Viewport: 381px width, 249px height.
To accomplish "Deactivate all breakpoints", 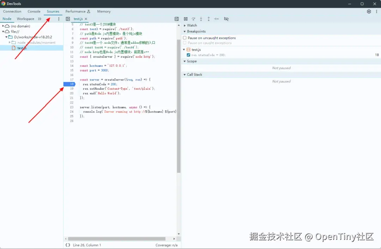I will [226, 19].
